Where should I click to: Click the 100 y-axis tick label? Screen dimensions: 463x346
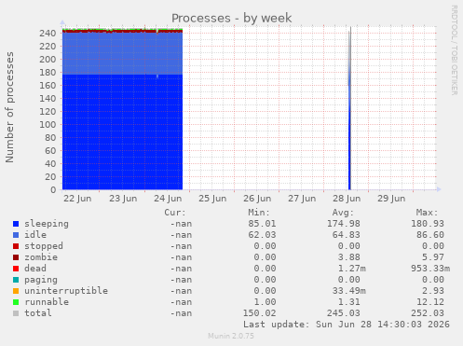[x=48, y=124]
